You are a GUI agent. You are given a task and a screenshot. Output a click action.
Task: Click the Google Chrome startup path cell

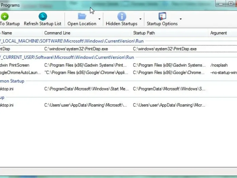click(x=169, y=72)
